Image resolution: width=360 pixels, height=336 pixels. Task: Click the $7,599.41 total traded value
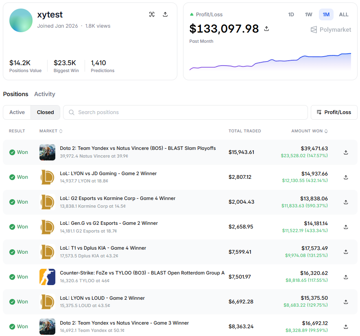(x=240, y=252)
